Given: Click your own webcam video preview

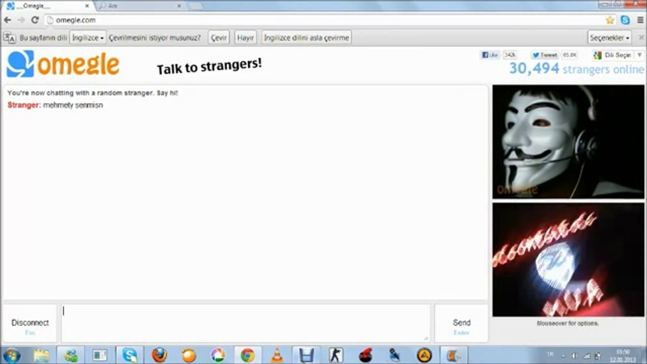Looking at the screenshot, I should [568, 260].
